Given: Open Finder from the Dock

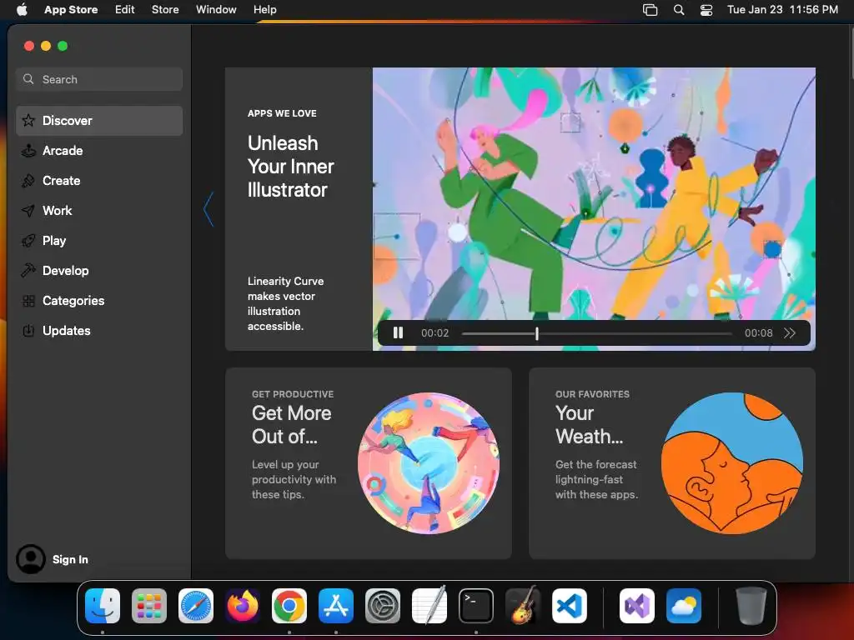Looking at the screenshot, I should pyautogui.click(x=103, y=606).
